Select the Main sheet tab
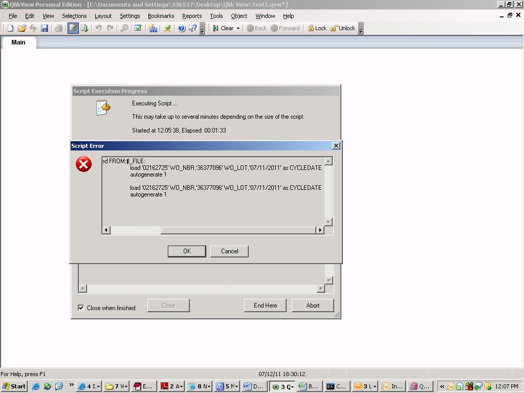This screenshot has height=393, width=524. [x=18, y=42]
